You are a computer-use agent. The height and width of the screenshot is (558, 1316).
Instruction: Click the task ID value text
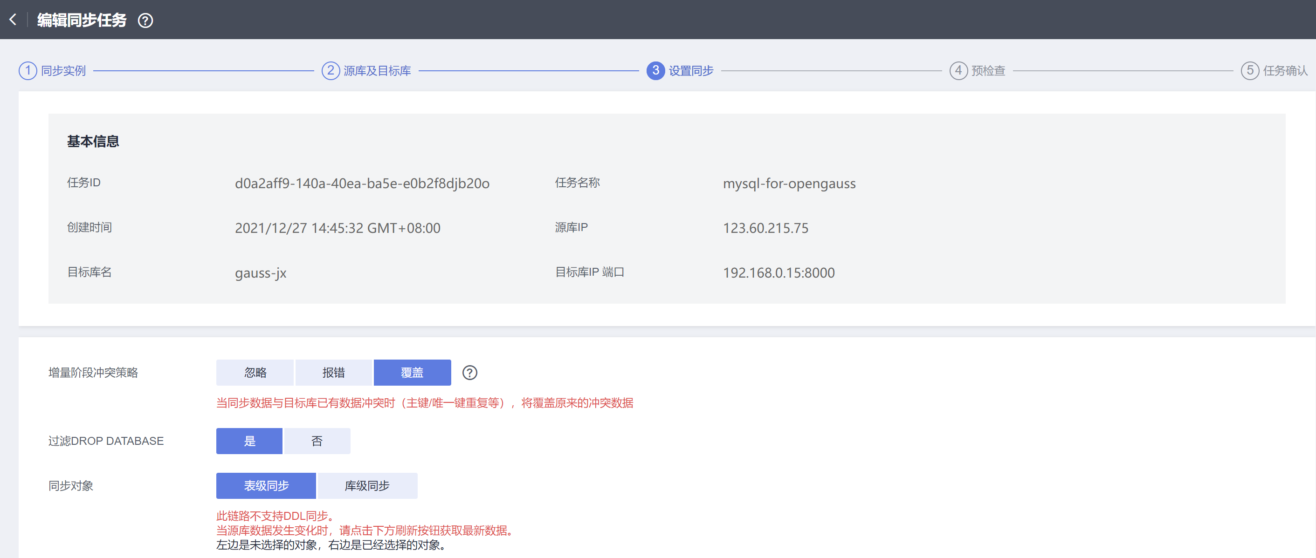[x=362, y=183]
